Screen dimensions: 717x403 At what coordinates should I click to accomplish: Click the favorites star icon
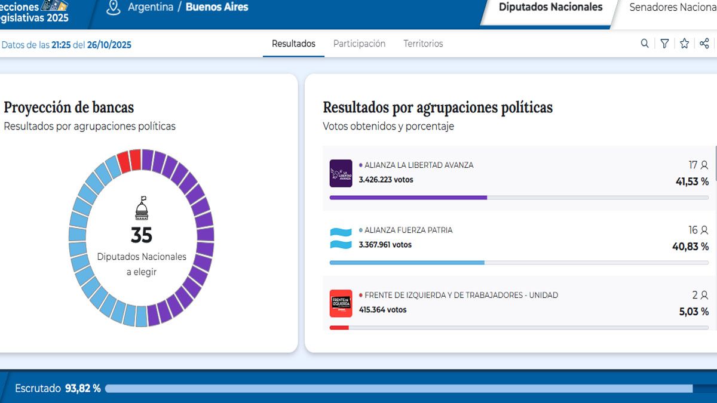685,44
